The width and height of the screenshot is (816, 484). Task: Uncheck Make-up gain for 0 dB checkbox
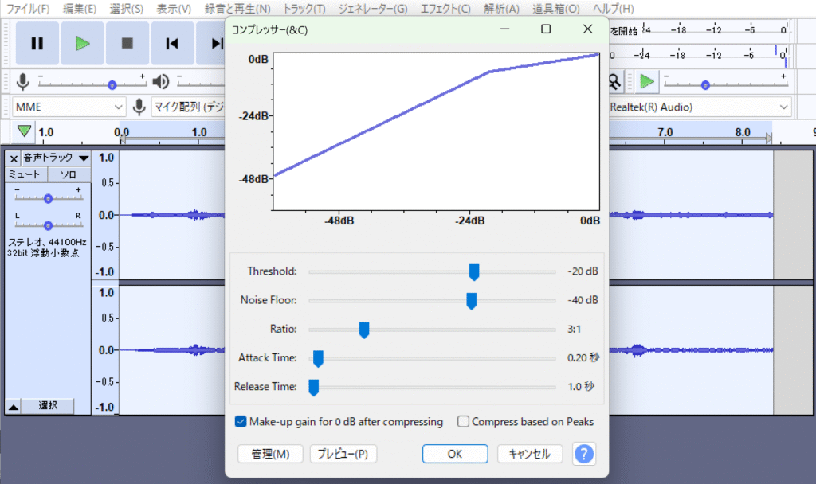click(x=241, y=422)
